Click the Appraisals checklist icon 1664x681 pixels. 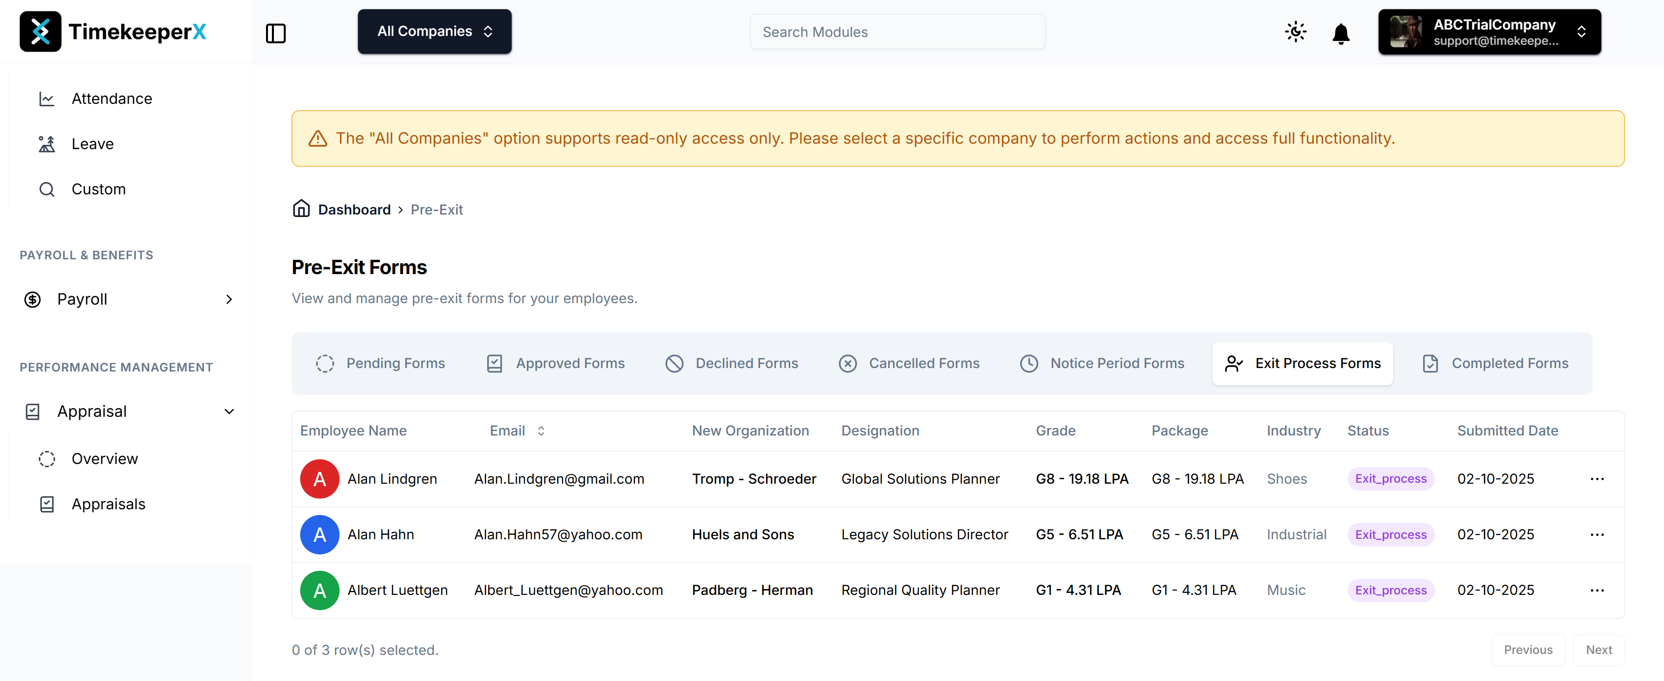coord(46,504)
